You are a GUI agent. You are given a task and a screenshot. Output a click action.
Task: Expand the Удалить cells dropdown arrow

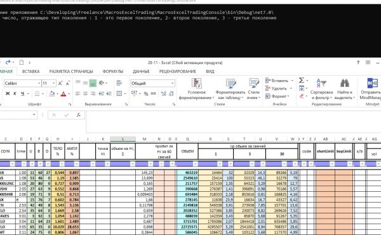(x=291, y=88)
